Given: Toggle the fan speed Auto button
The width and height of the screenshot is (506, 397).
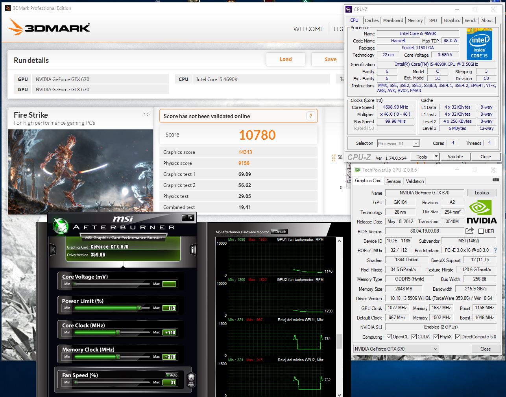Looking at the screenshot, I should (172, 375).
